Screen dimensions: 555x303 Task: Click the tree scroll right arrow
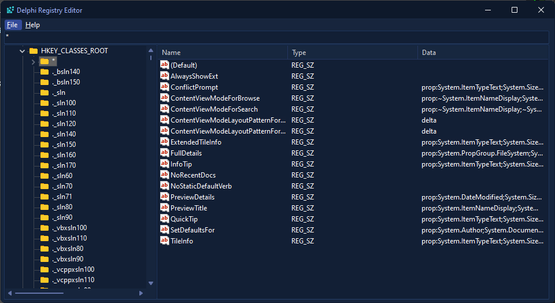[141, 293]
